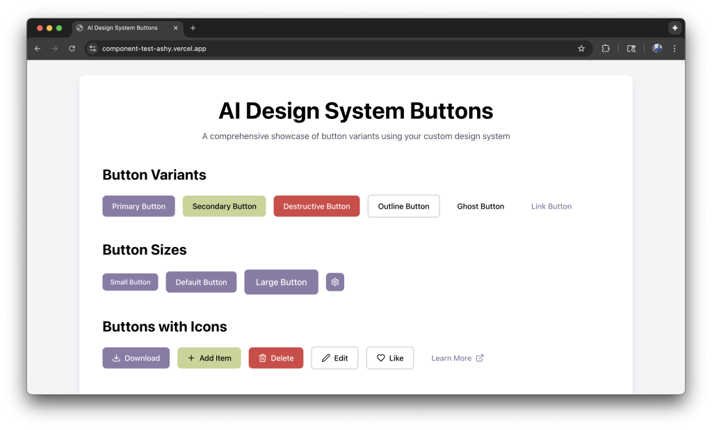This screenshot has width=712, height=430.
Task: Click the site information icon in address bar
Action: click(x=92, y=49)
